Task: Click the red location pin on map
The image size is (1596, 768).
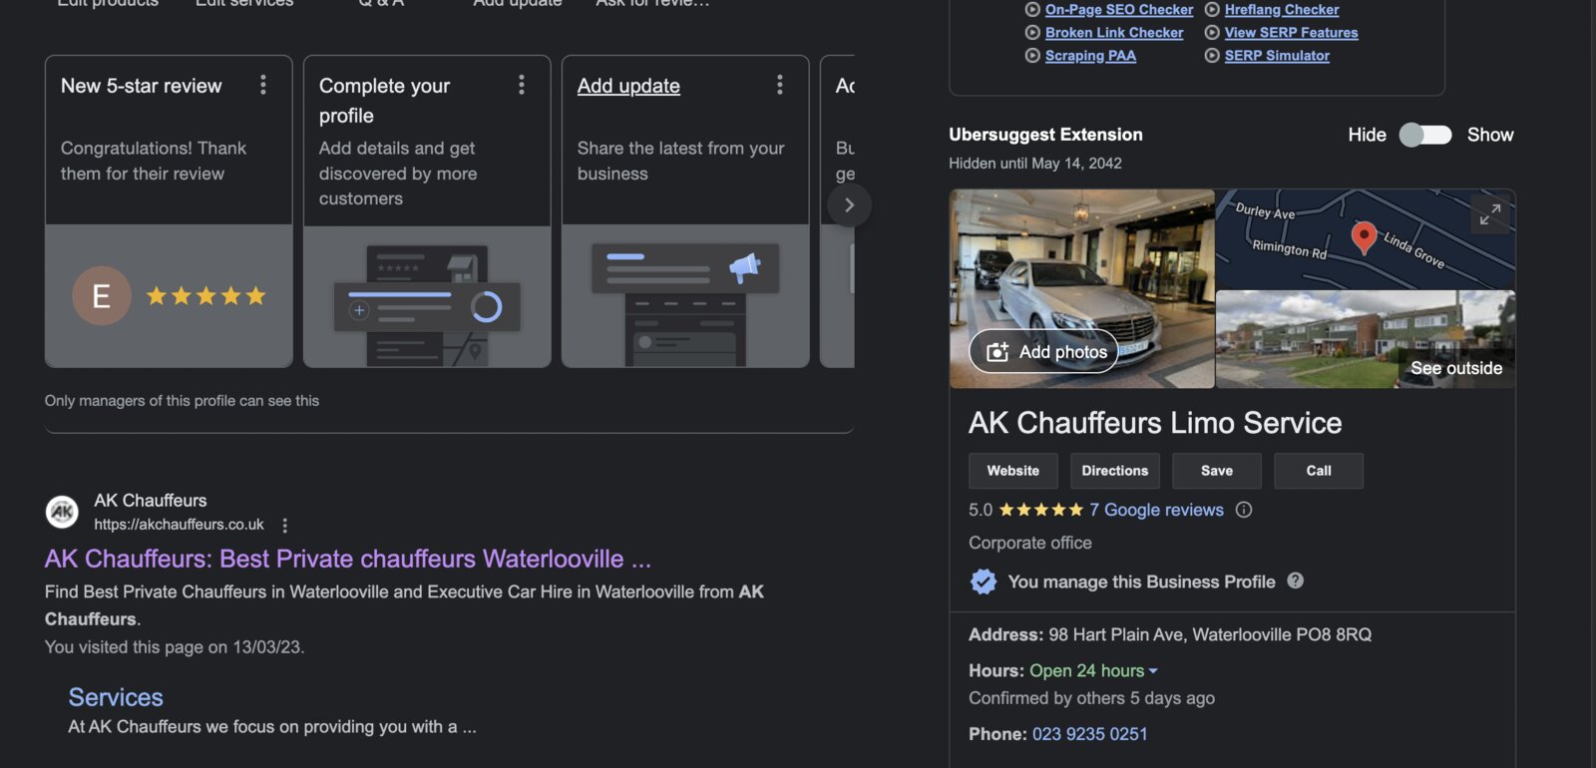Action: (1364, 237)
